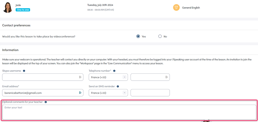The height and width of the screenshot is (122, 258).
Task: Click the optional comments text area
Action: point(129,112)
